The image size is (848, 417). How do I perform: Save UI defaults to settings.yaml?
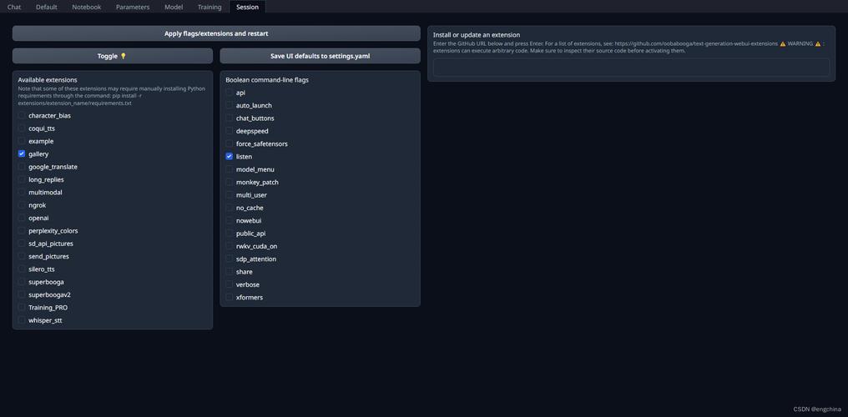[x=320, y=56]
